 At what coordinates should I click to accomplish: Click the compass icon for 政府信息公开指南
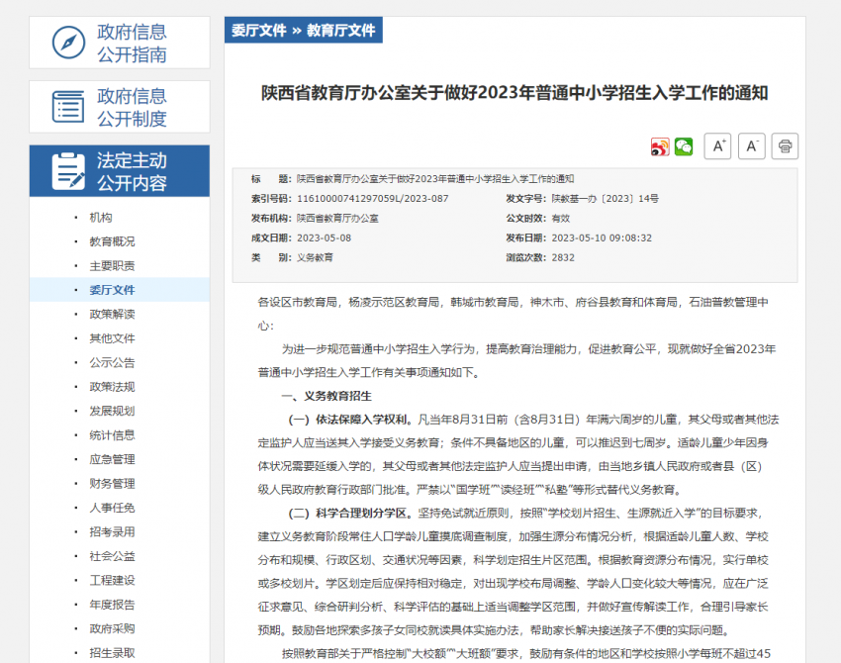click(x=68, y=43)
